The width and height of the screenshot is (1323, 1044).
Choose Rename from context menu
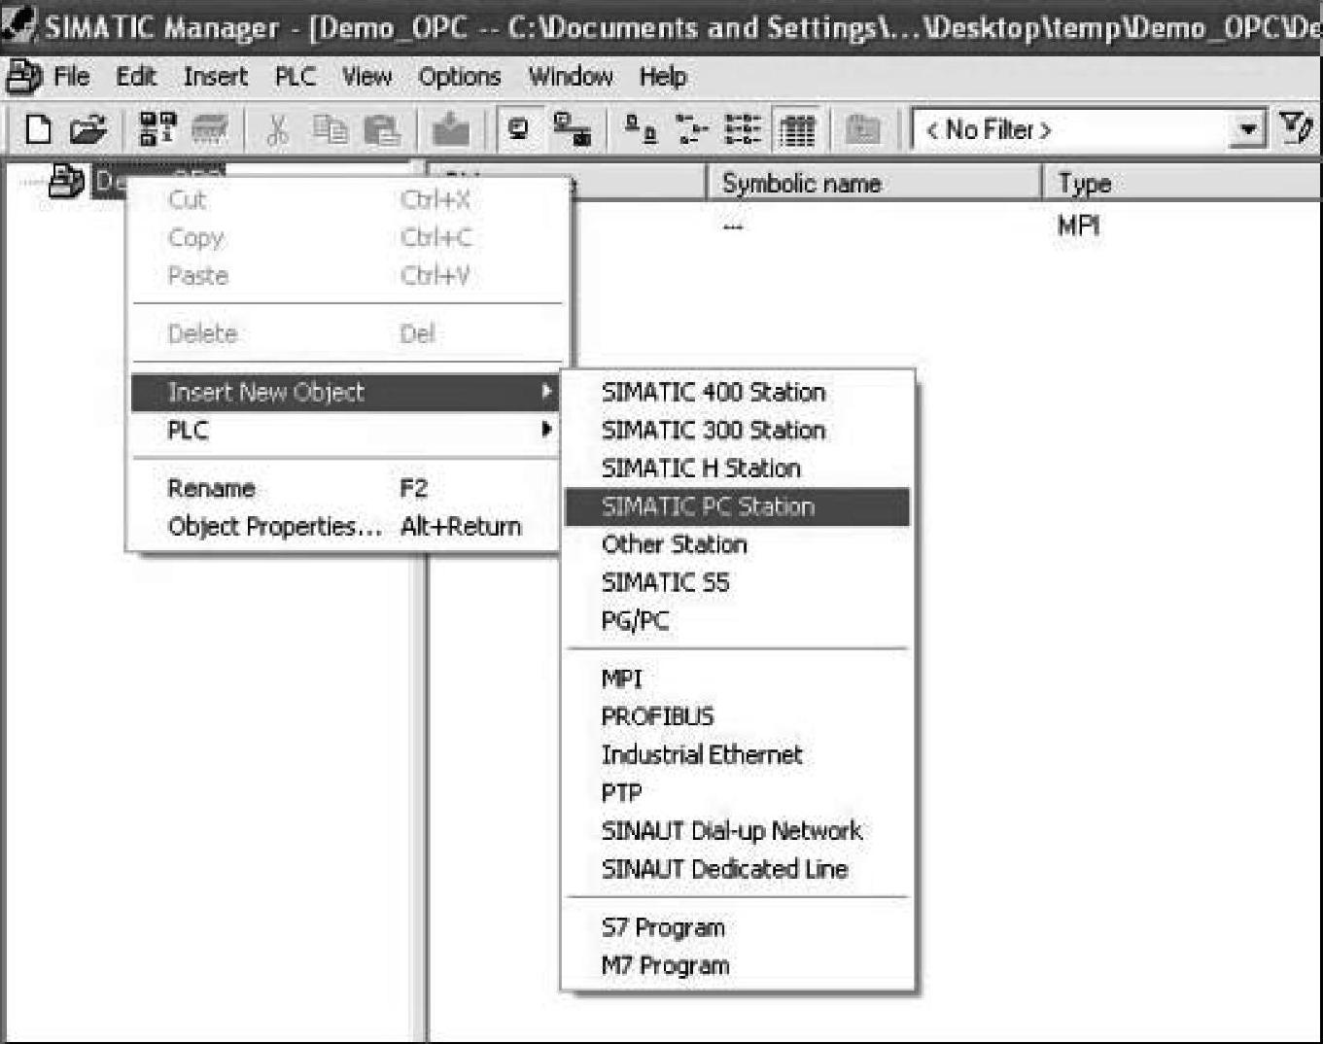345,488
